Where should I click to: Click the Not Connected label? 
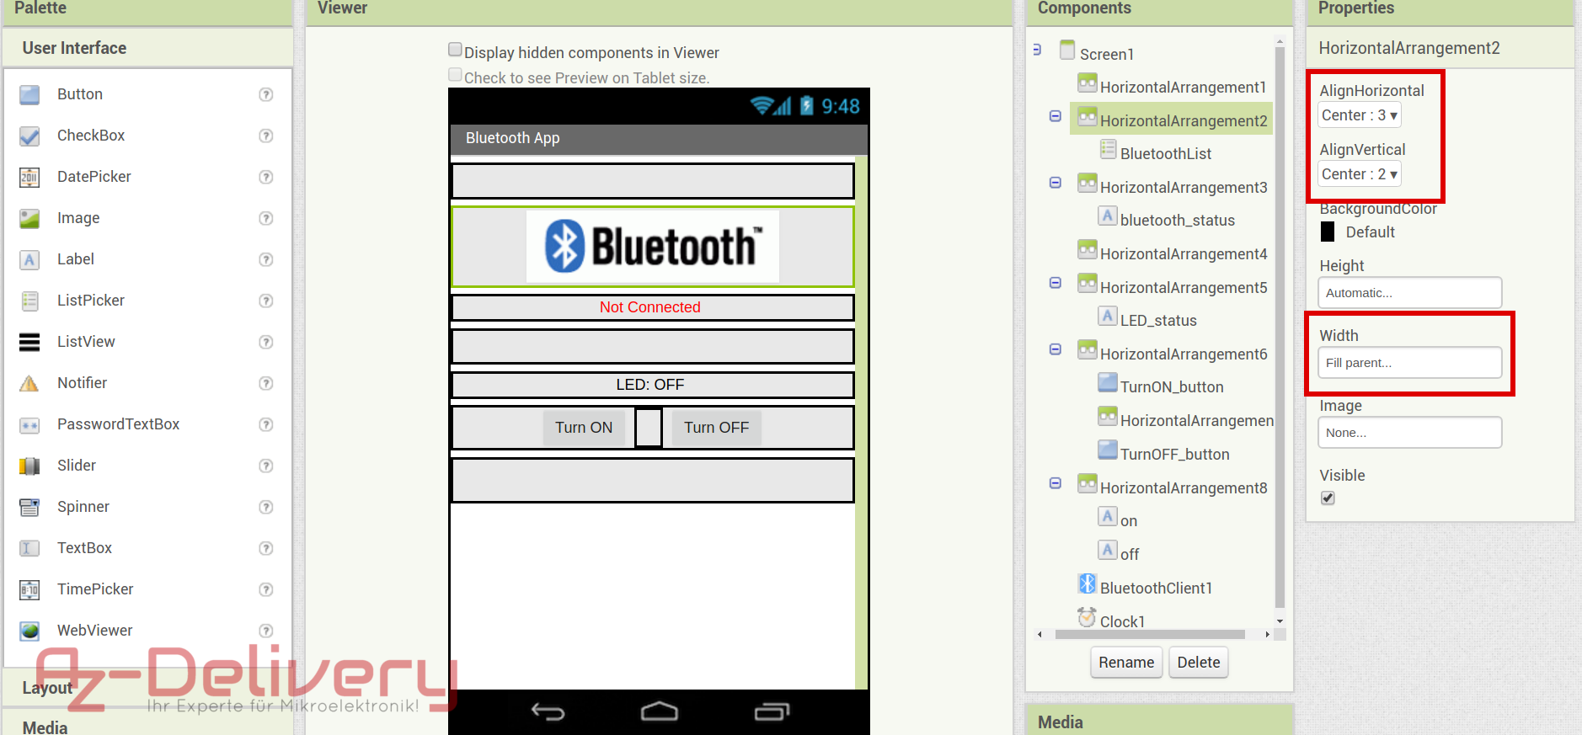[649, 307]
